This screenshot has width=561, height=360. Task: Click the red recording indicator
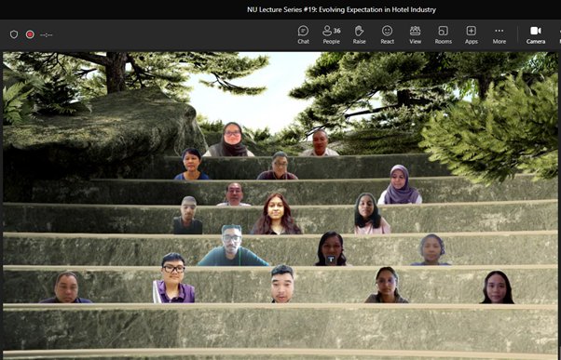coord(30,34)
